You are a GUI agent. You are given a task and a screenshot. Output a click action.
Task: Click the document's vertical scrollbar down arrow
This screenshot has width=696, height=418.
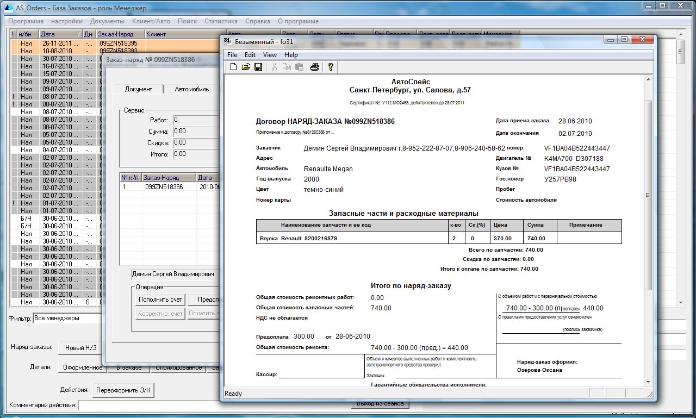point(648,382)
